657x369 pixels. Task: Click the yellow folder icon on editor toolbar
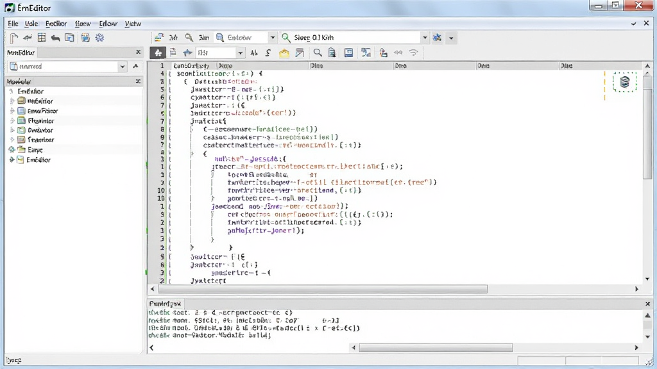pyautogui.click(x=284, y=53)
